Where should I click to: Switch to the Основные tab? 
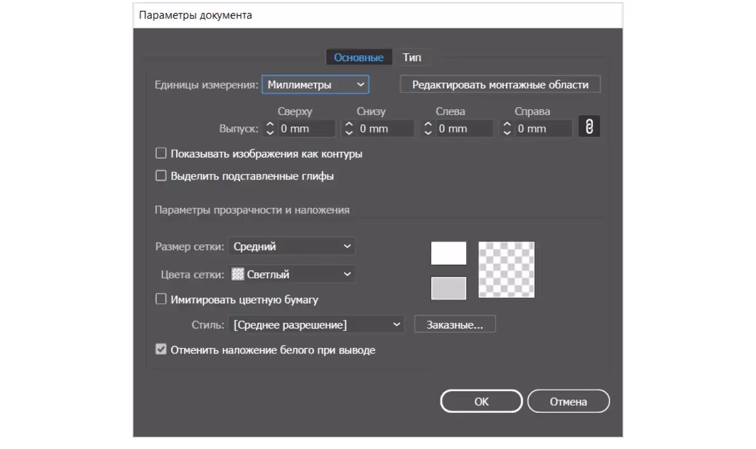pos(359,57)
